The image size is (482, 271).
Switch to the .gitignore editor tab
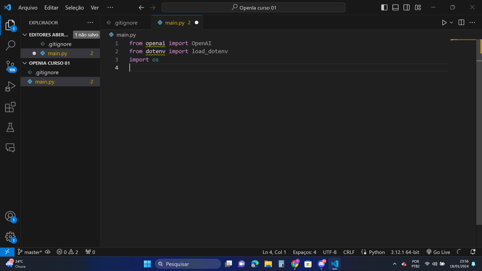(126, 23)
